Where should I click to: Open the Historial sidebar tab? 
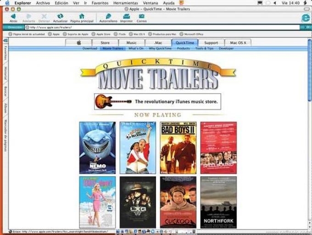coord(6,73)
